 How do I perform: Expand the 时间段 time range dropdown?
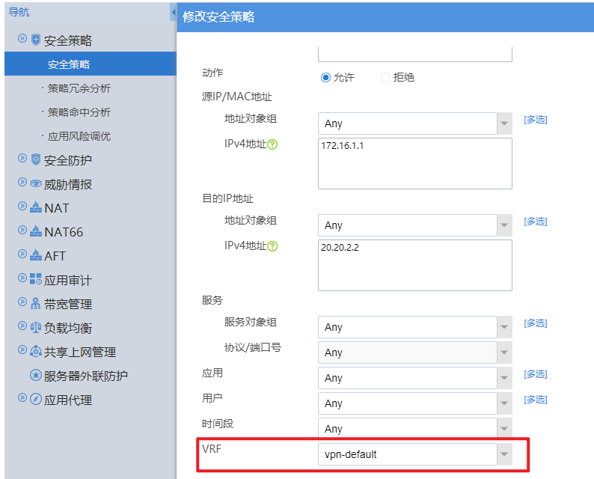point(504,429)
